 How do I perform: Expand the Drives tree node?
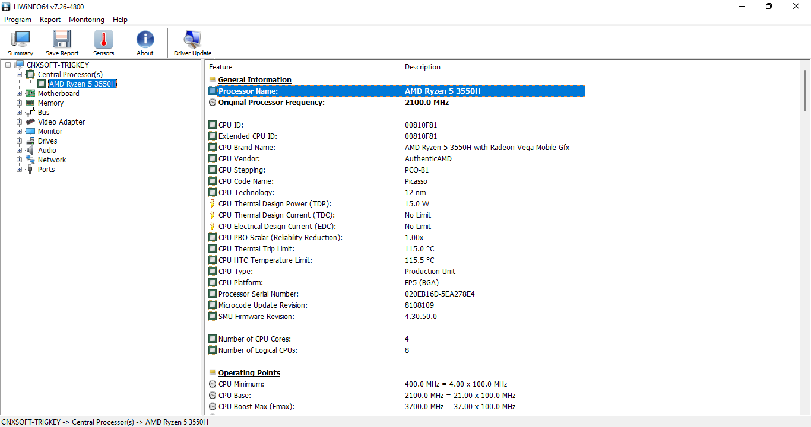pyautogui.click(x=20, y=141)
